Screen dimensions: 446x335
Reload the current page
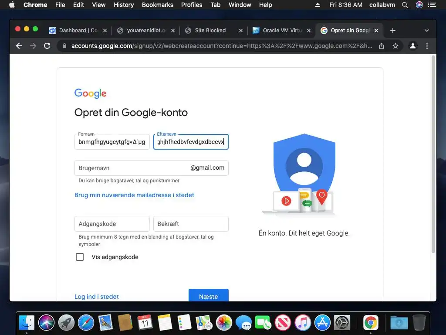47,46
